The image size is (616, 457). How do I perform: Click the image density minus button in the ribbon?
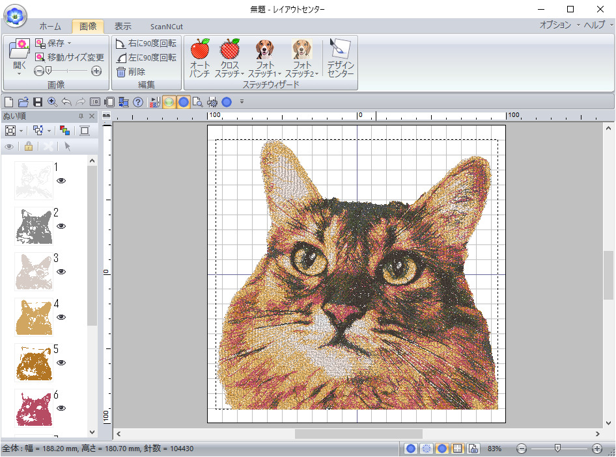38,71
